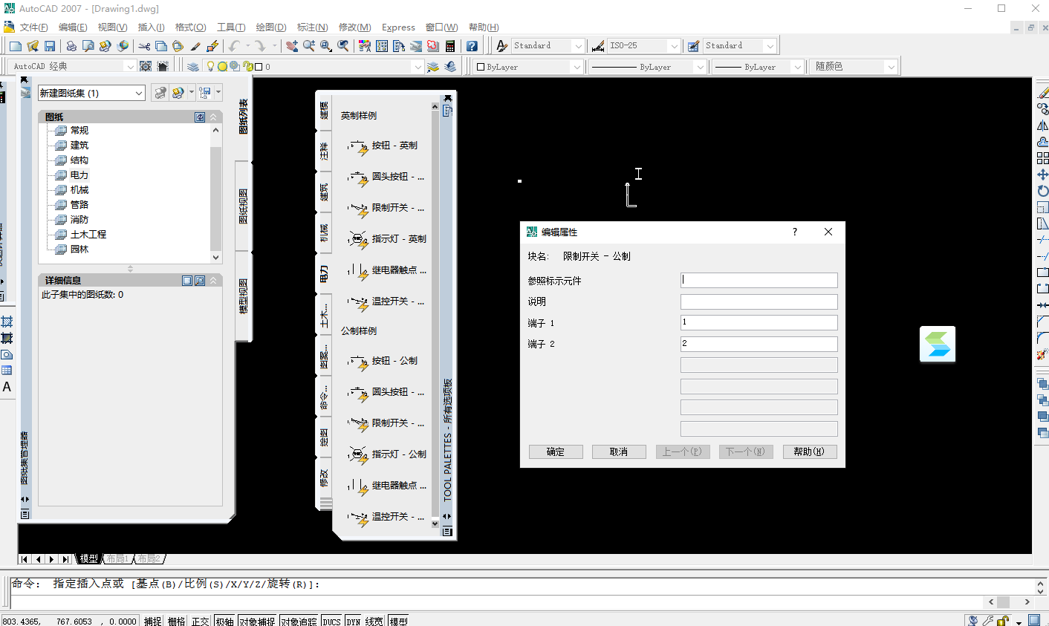Select the Pan realtime hand tool
Image resolution: width=1049 pixels, height=626 pixels.
(x=292, y=46)
